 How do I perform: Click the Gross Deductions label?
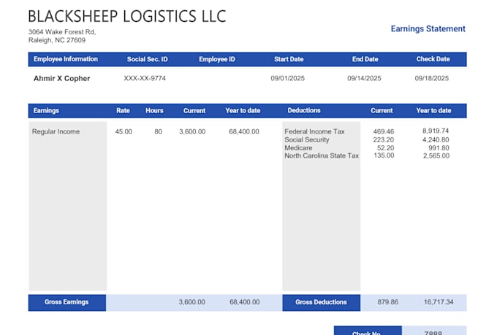(x=321, y=302)
